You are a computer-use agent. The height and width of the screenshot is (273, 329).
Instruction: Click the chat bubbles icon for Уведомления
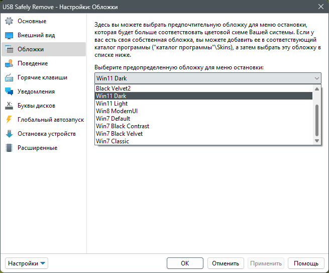tap(9, 92)
